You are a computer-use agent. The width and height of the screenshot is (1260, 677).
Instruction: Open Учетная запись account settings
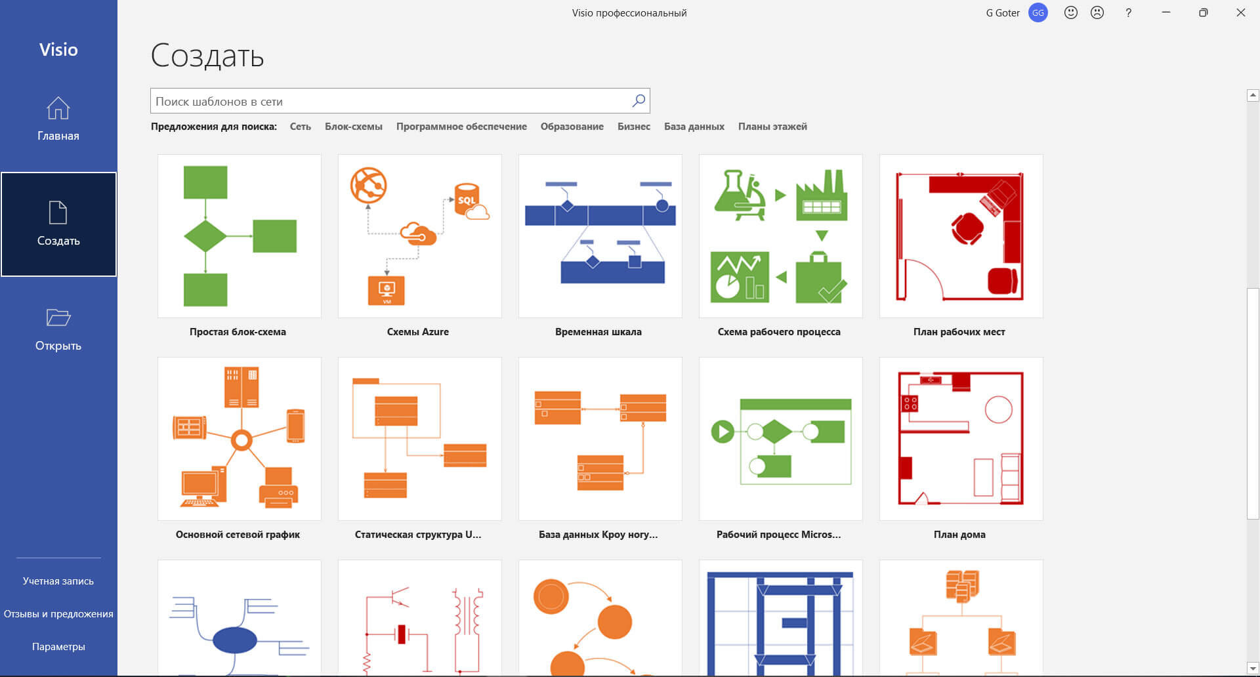coord(58,581)
